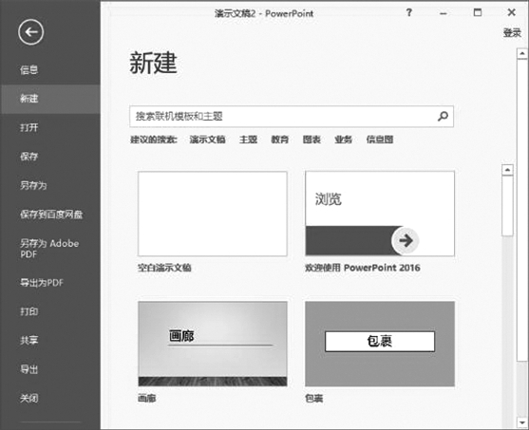Select 保存到百度网盘 option
This screenshot has height=430, width=529.
pyautogui.click(x=51, y=215)
